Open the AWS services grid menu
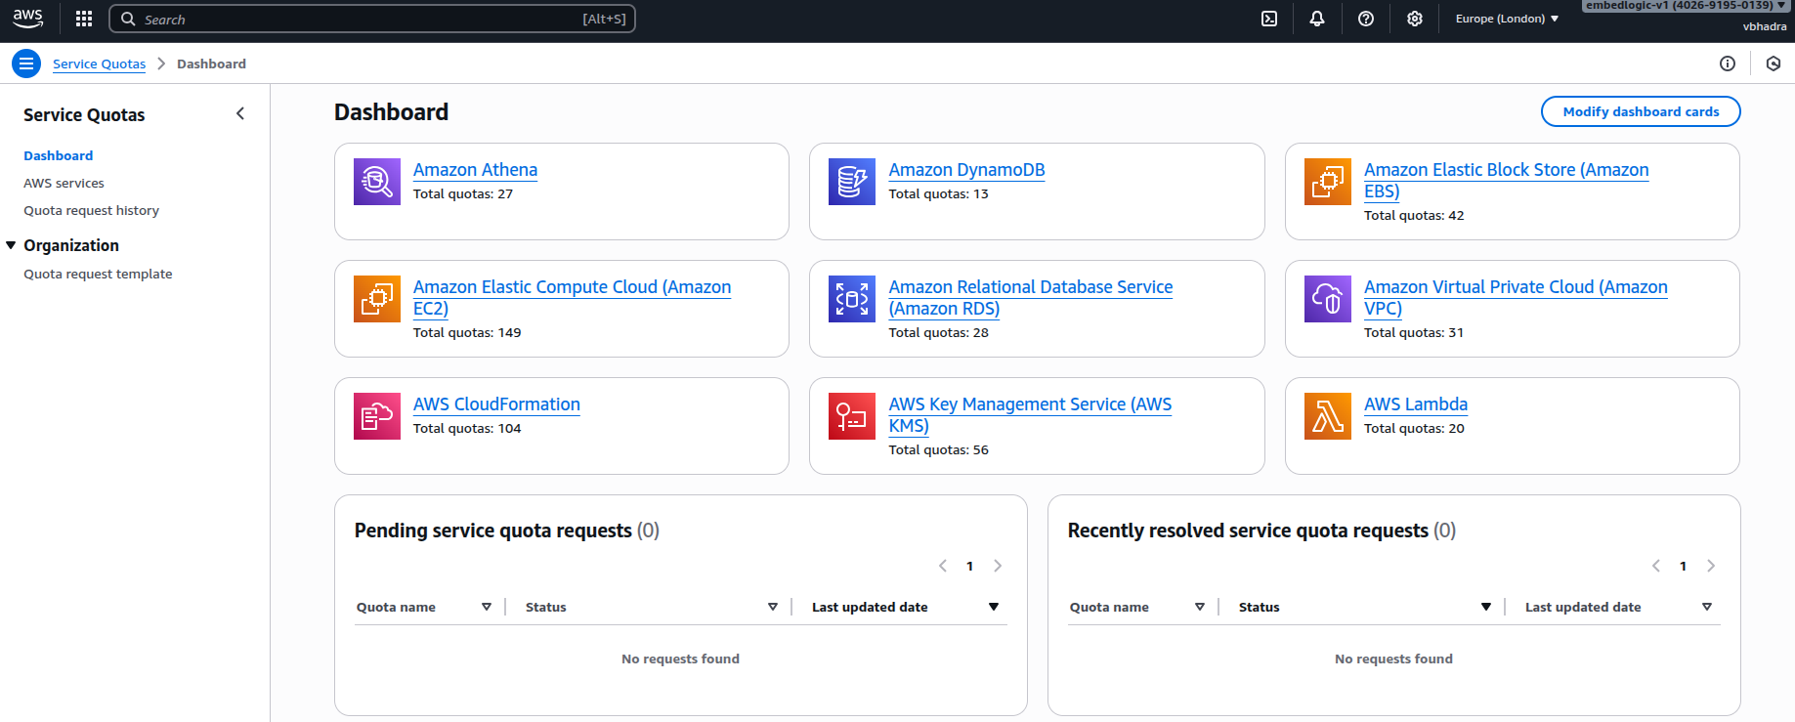The height and width of the screenshot is (722, 1795). [84, 19]
